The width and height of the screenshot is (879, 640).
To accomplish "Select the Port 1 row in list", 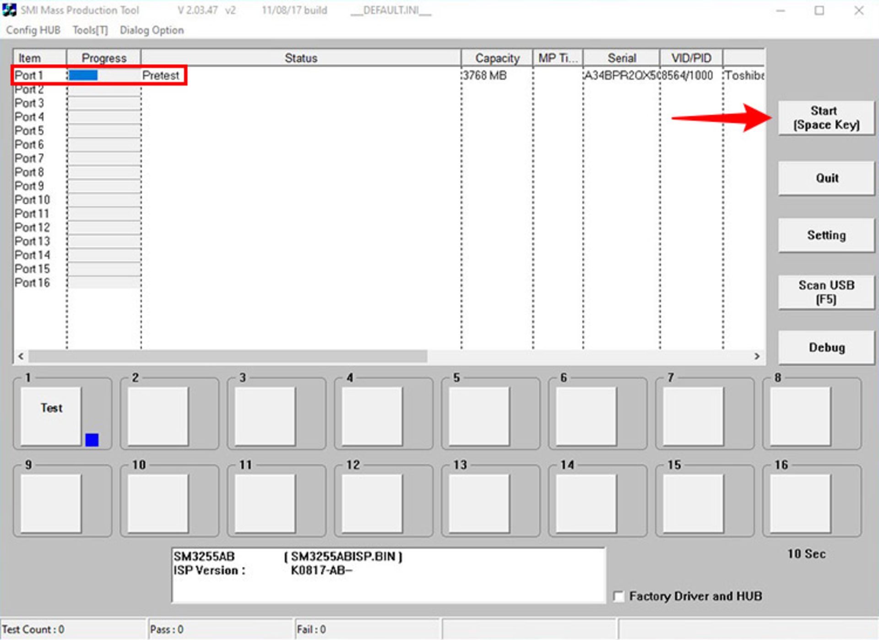I will pos(29,75).
